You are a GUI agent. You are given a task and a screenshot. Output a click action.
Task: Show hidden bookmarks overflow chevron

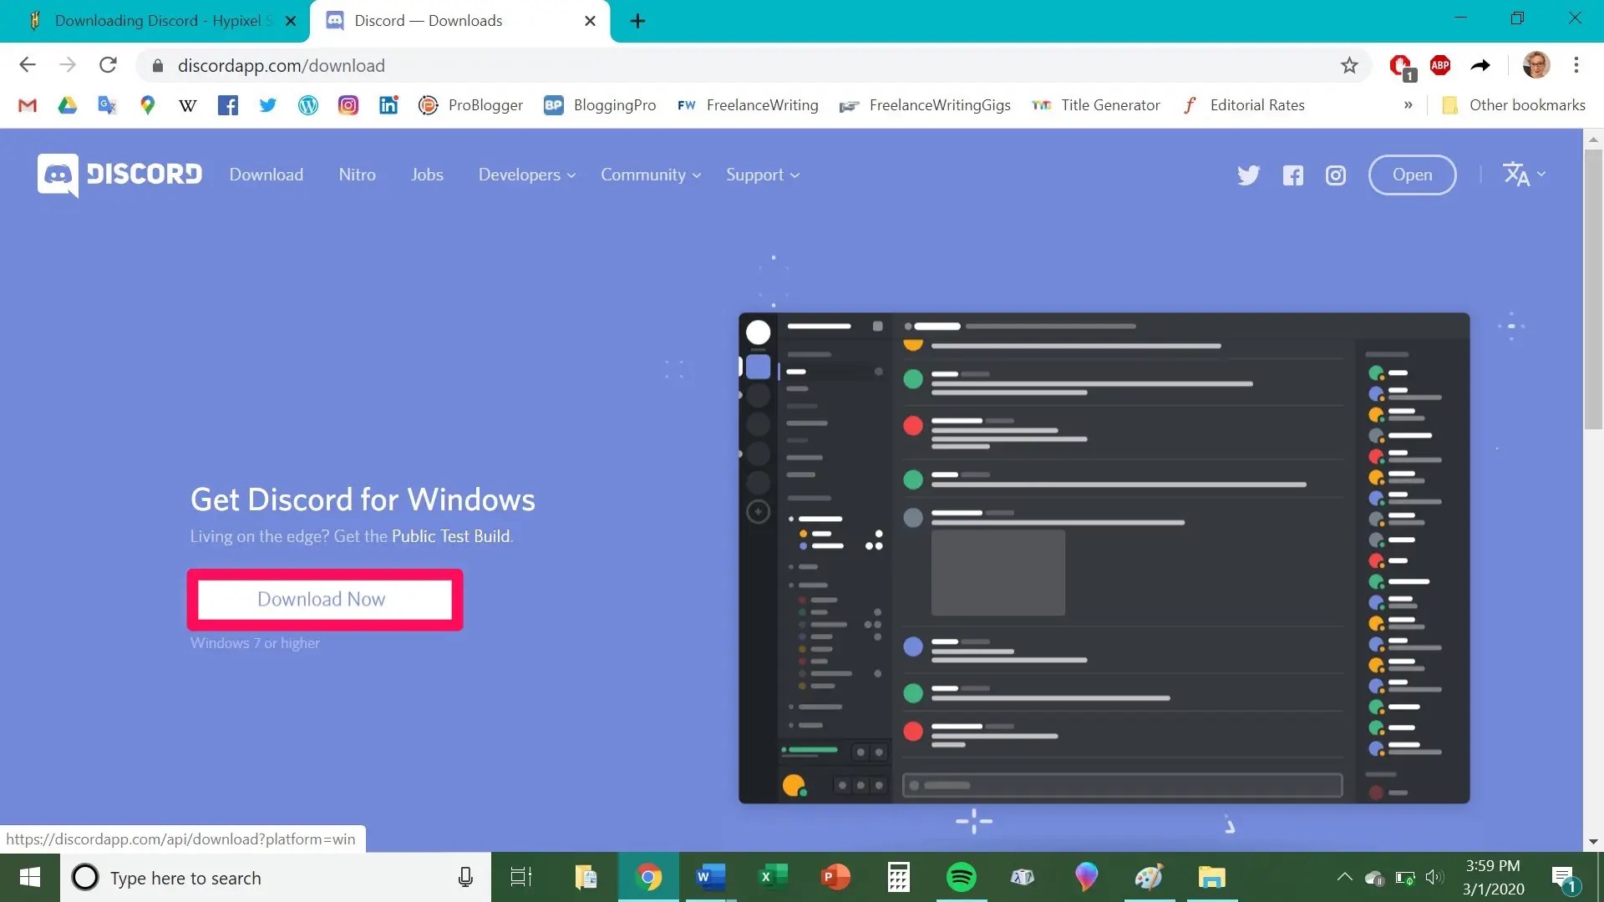click(1408, 105)
